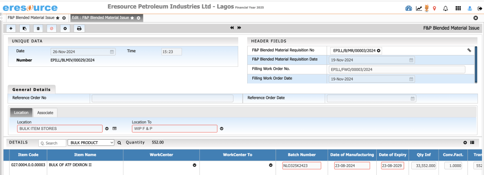Click the black circled-x toolbar button

click(x=65, y=29)
